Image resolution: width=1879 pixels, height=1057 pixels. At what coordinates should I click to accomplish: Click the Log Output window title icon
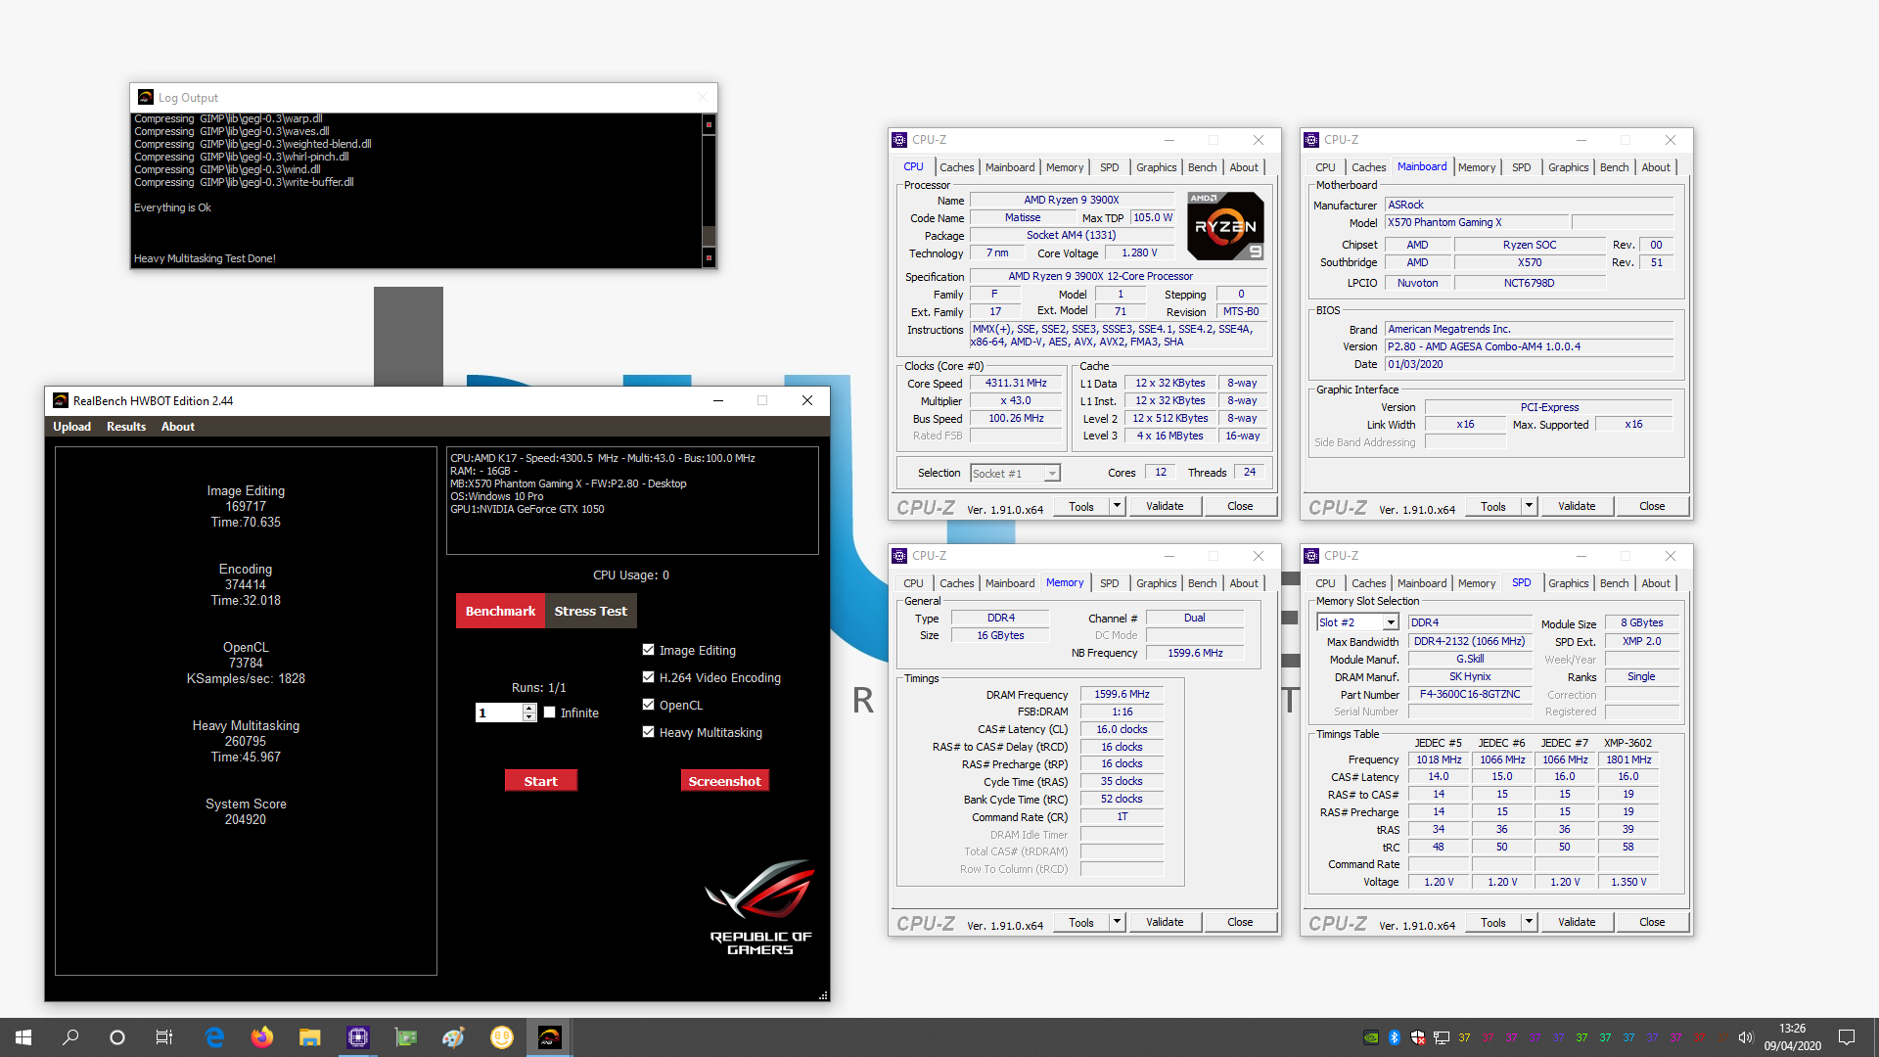tap(146, 97)
